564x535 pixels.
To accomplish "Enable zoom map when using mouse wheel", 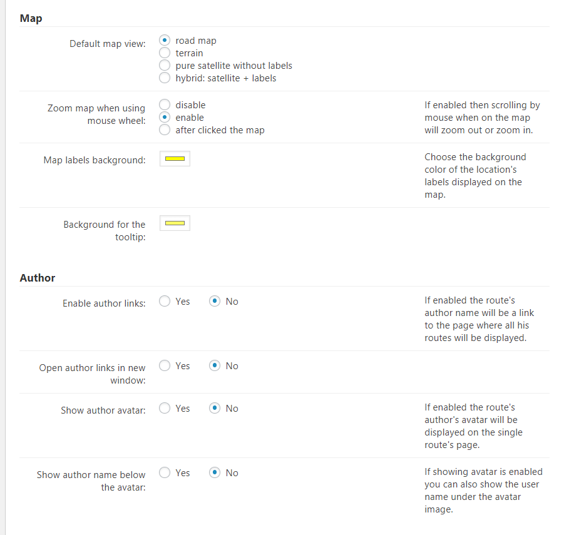I will [165, 118].
